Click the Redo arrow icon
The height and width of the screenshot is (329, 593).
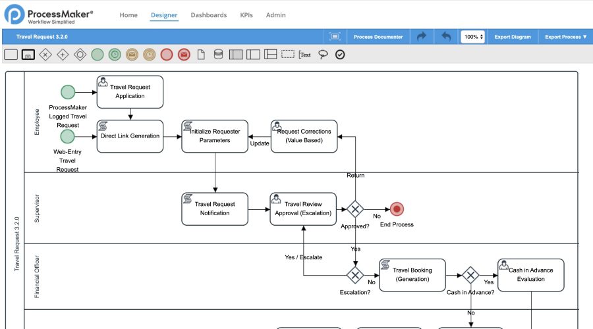(x=422, y=37)
